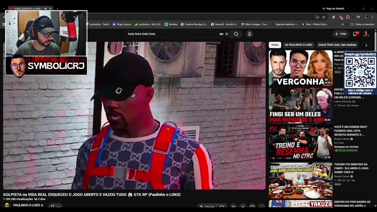Open the media controls icon in Chrome toolbar
Image resolution: width=377 pixels, height=212 pixels.
(358, 17)
